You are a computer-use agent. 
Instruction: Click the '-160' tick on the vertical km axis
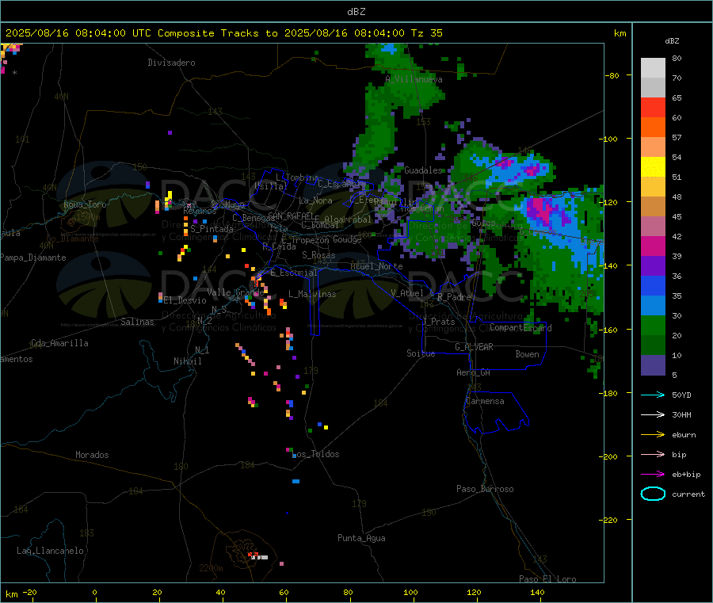pos(610,330)
